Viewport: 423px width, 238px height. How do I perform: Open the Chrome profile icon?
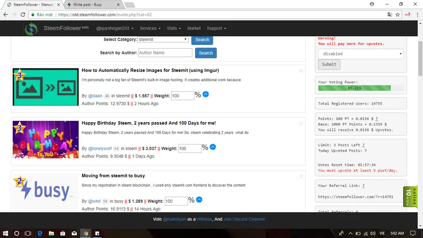pyautogui.click(x=372, y=4)
